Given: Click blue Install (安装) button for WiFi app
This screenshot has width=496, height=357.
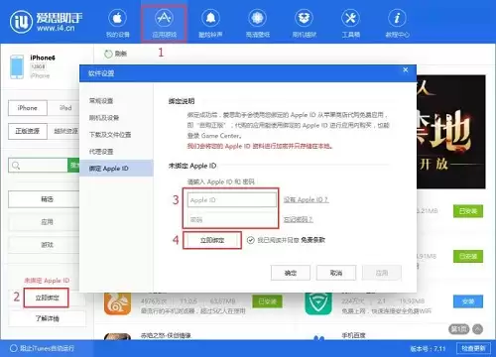Looking at the screenshot, I should (x=468, y=301).
